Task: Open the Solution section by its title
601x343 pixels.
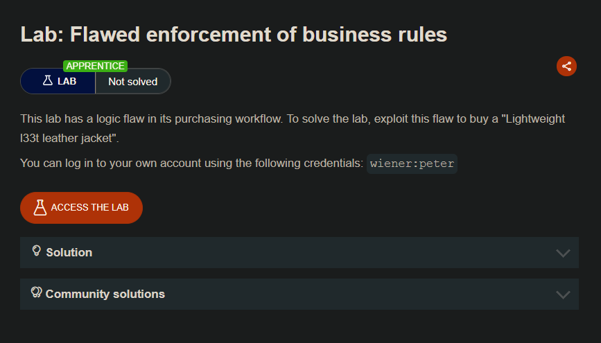Action: (69, 252)
